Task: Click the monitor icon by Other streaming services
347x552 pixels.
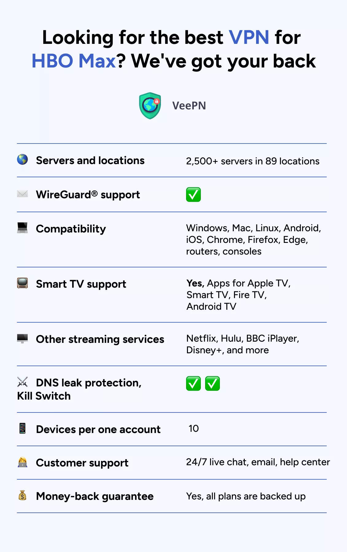Action: pyautogui.click(x=22, y=339)
